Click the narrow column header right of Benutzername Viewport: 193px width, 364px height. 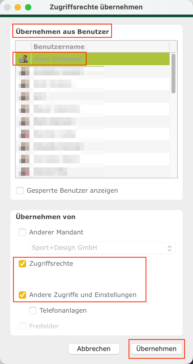173,47
